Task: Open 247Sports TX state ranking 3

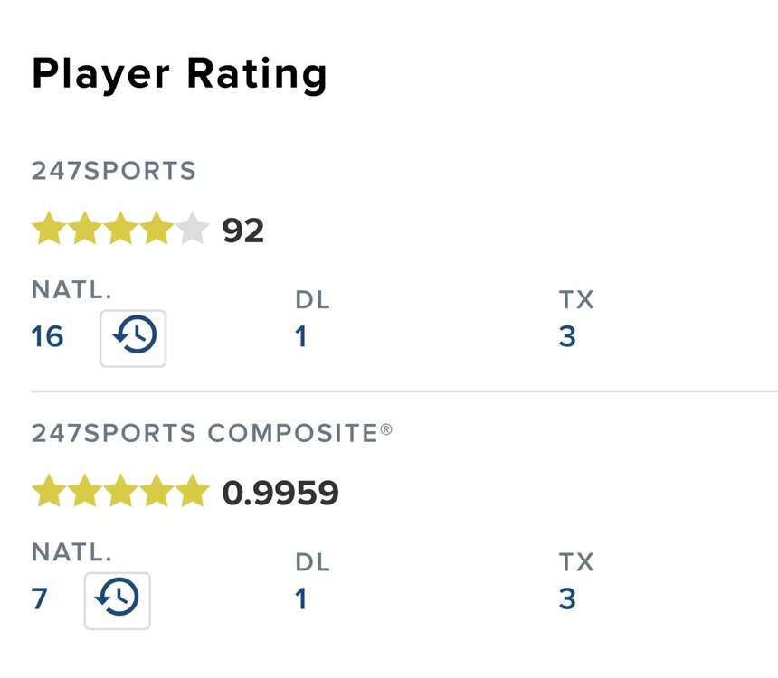Action: point(567,337)
